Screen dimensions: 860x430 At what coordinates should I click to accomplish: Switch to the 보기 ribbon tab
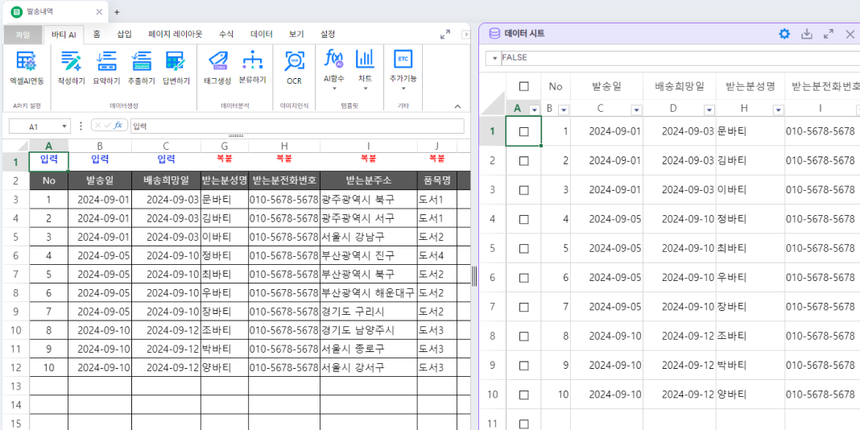[296, 34]
